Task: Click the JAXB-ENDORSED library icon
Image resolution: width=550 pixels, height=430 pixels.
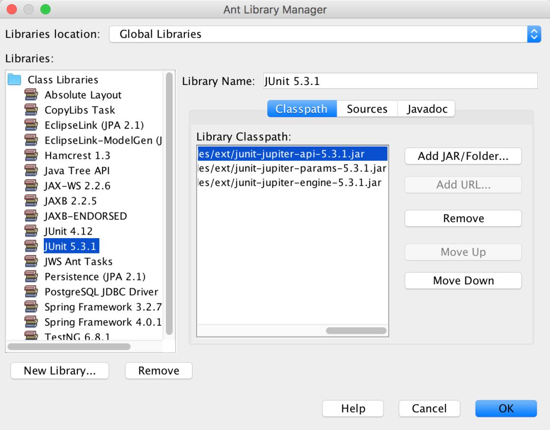Action: [31, 216]
